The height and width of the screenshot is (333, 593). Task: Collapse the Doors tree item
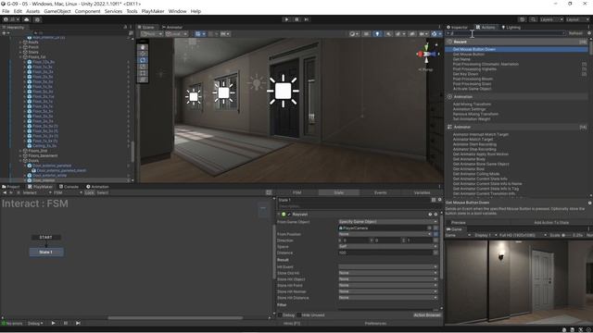tap(20, 160)
